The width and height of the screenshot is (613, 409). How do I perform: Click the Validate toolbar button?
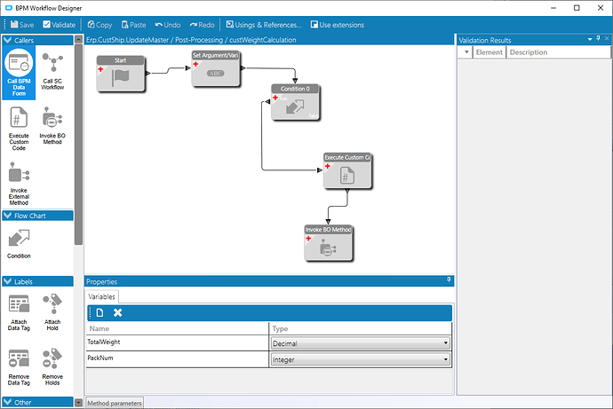pos(59,24)
